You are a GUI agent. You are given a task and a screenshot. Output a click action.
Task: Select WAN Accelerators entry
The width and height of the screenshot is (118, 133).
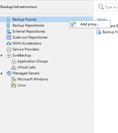(27, 43)
